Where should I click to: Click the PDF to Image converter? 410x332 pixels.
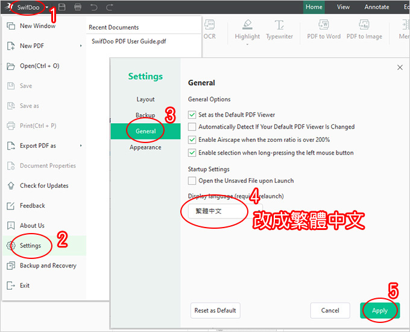tap(364, 30)
